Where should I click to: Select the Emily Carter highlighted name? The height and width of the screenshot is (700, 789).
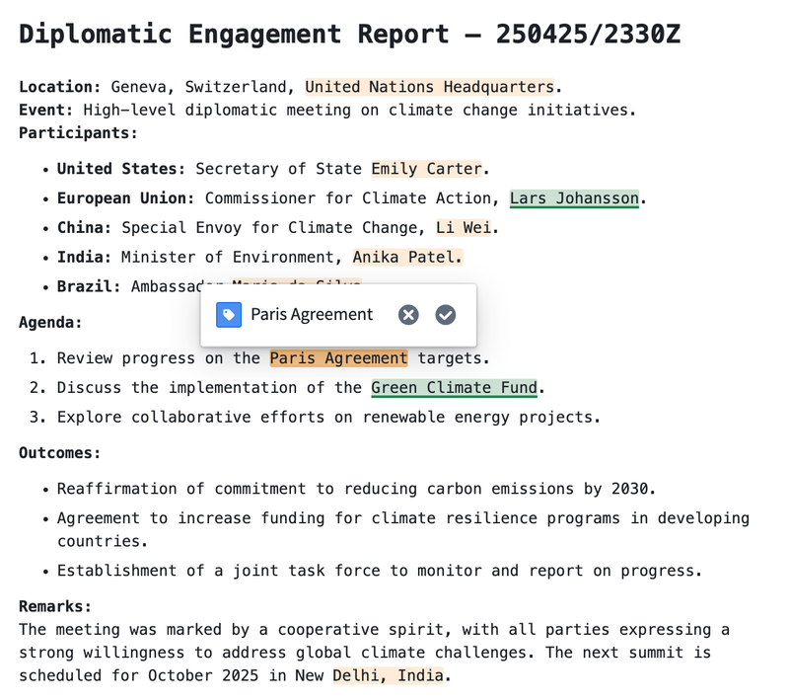click(426, 169)
